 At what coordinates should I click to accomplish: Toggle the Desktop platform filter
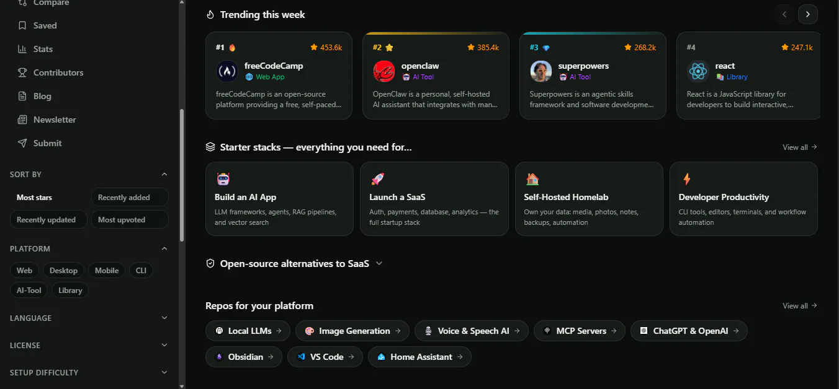point(64,271)
